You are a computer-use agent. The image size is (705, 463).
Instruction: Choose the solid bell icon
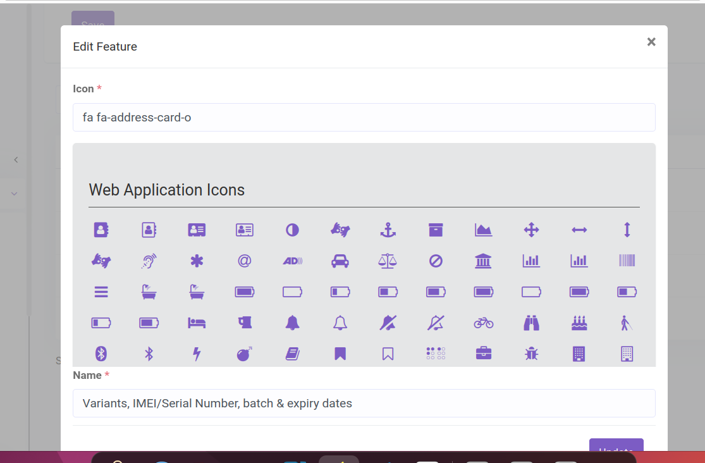[292, 323]
